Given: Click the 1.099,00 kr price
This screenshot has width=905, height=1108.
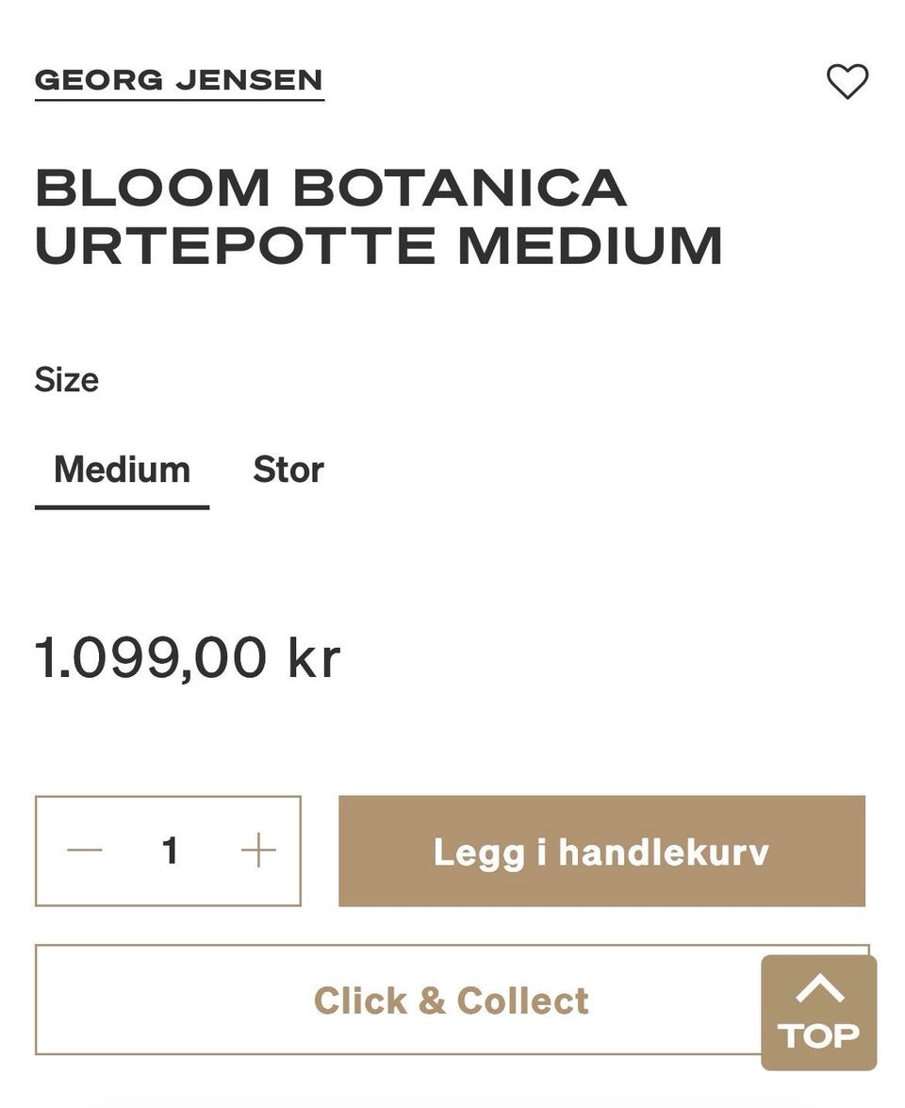Looking at the screenshot, I should 187,657.
